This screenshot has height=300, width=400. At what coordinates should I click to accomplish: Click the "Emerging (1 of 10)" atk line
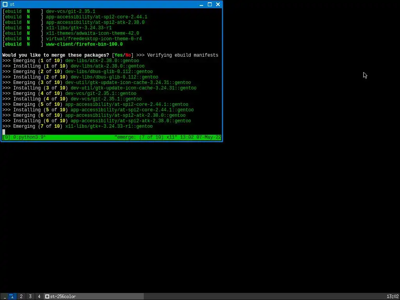pyautogui.click(x=71, y=61)
